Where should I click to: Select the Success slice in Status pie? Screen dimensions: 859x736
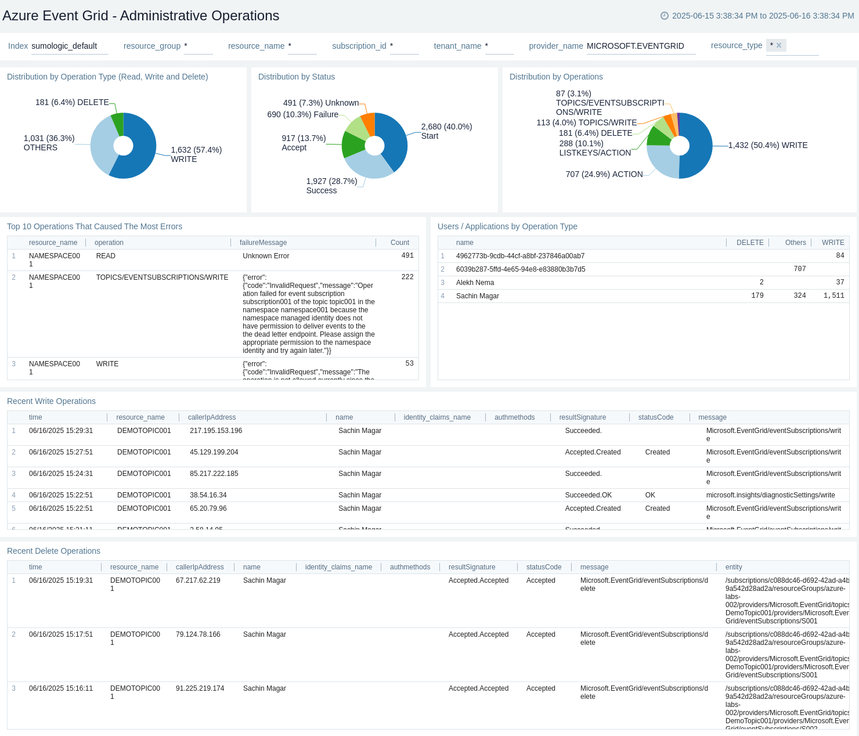coord(369,165)
